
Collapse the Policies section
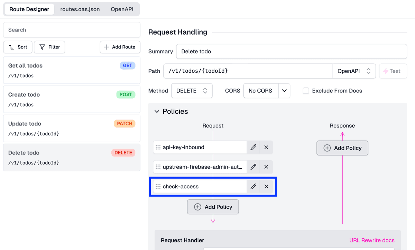click(157, 111)
